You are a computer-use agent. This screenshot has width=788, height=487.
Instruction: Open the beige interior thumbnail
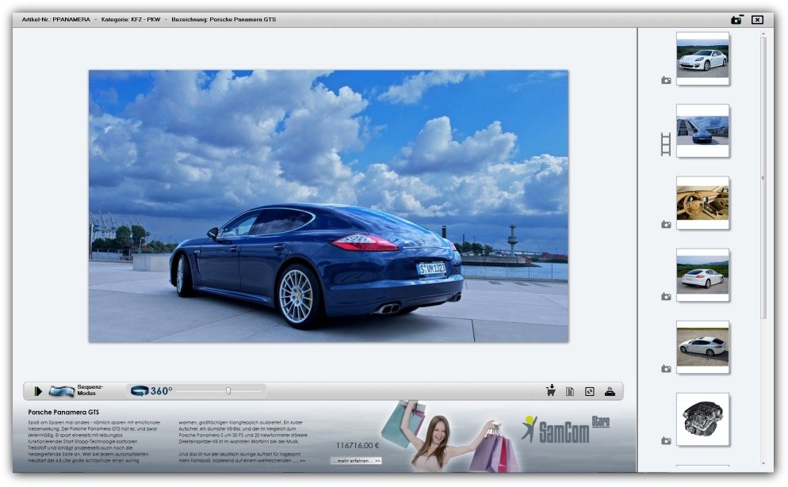point(702,203)
